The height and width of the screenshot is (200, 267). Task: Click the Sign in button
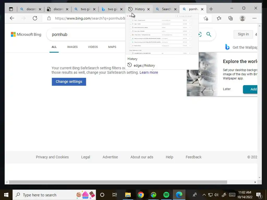tap(243, 34)
